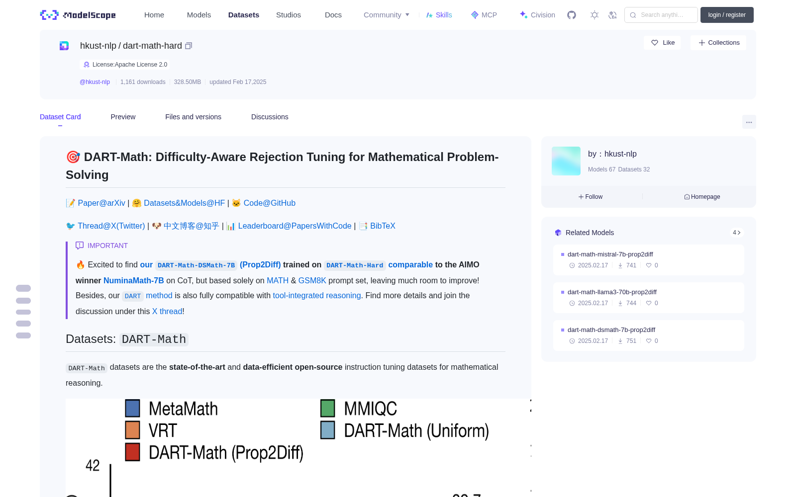Focus the search anything field
The image size is (796, 497).
point(661,15)
